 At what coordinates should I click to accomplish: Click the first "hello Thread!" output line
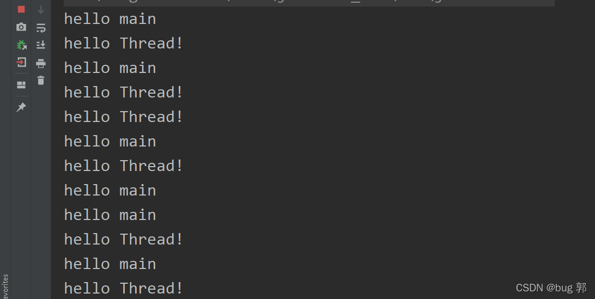tap(124, 43)
